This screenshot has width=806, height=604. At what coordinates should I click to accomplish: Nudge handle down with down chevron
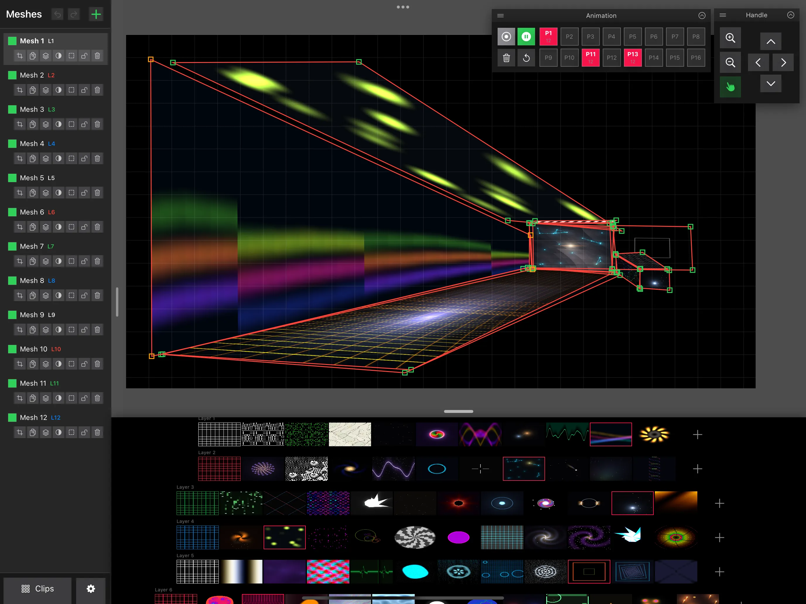[771, 83]
